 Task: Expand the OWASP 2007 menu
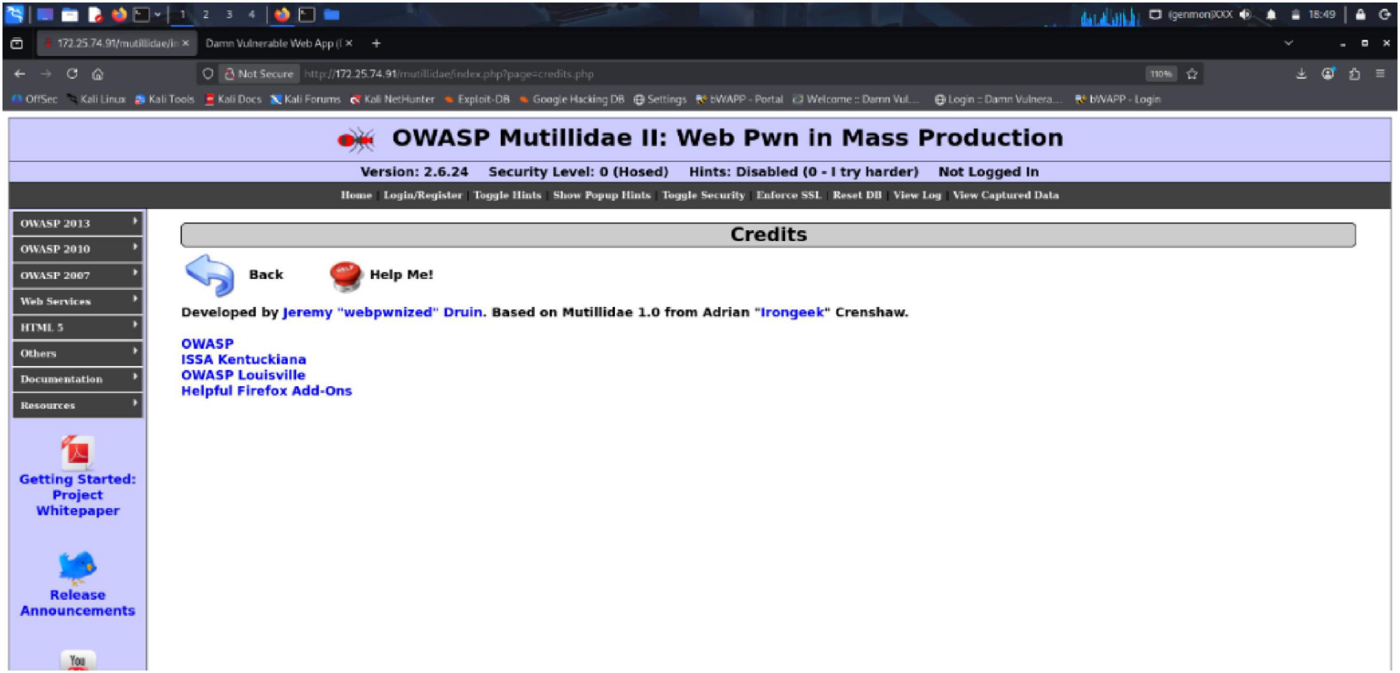(78, 275)
